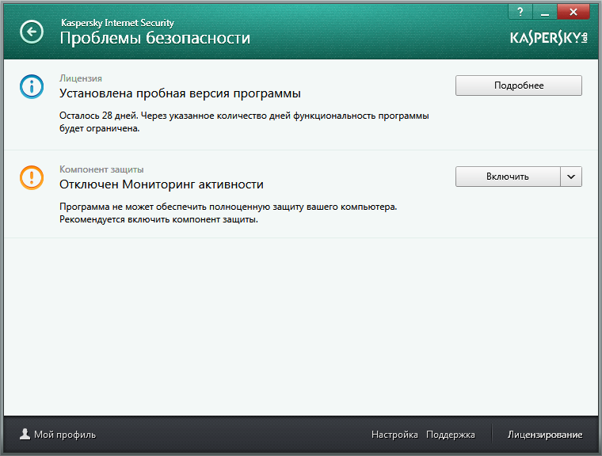Click the Kaspersky Internet Security title text
Image resolution: width=602 pixels, height=456 pixels.
point(117,23)
